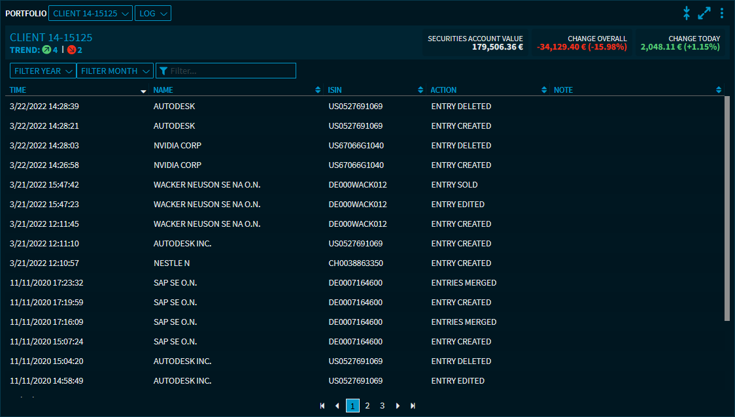Click the green upward trend icon

click(46, 50)
